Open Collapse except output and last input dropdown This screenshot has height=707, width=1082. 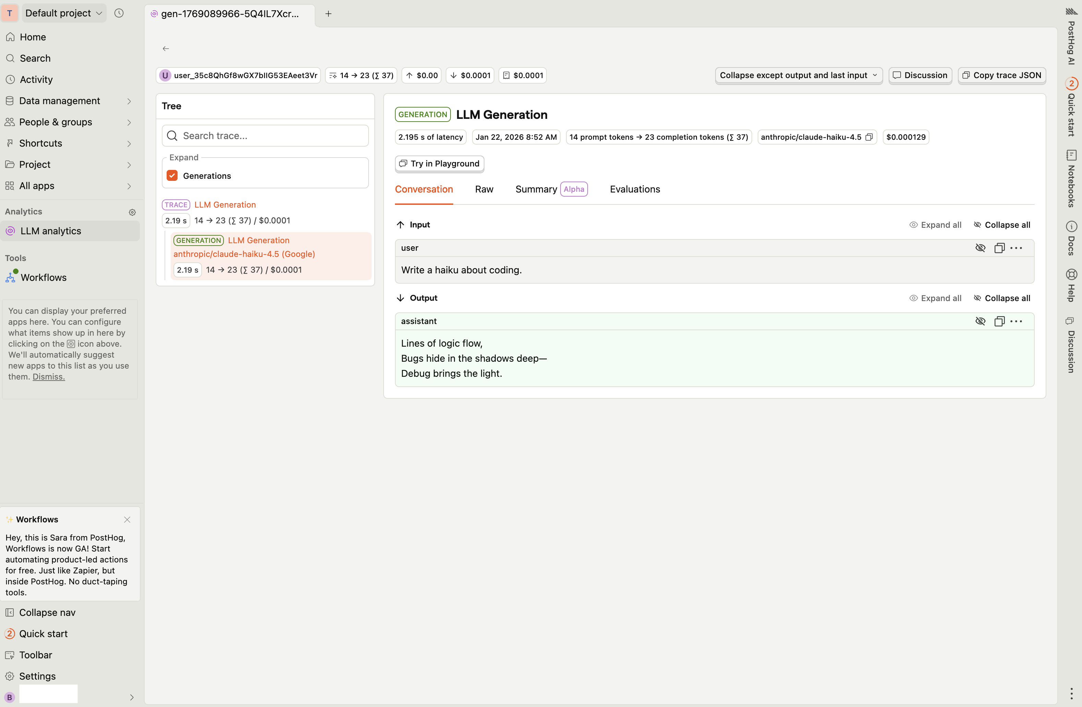pyautogui.click(x=798, y=75)
